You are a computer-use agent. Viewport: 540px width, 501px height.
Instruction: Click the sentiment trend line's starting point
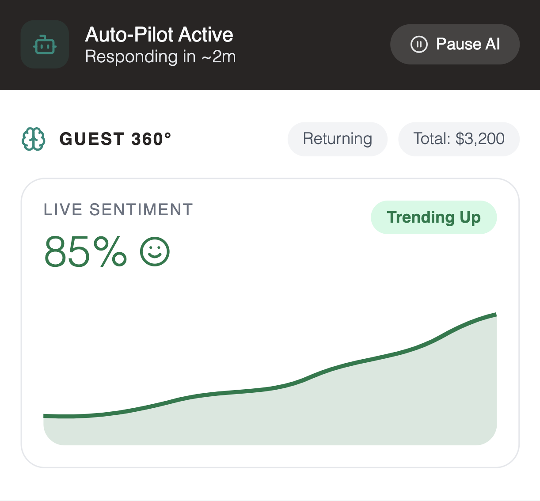45,416
